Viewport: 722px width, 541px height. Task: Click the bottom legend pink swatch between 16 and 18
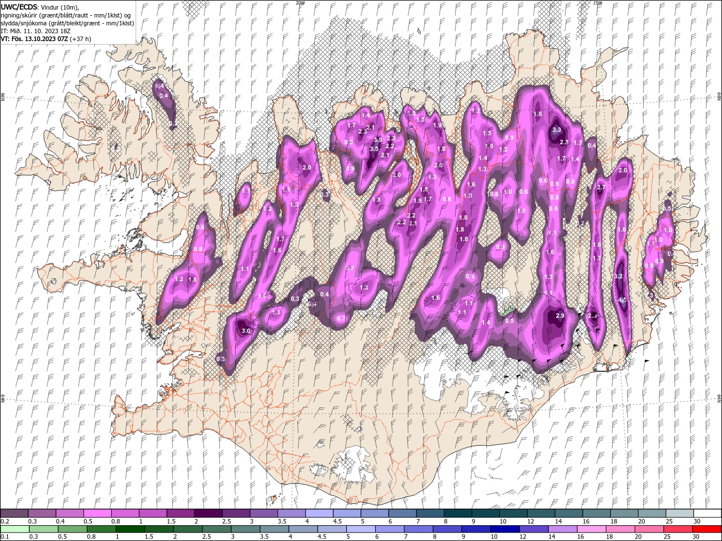(x=591, y=529)
